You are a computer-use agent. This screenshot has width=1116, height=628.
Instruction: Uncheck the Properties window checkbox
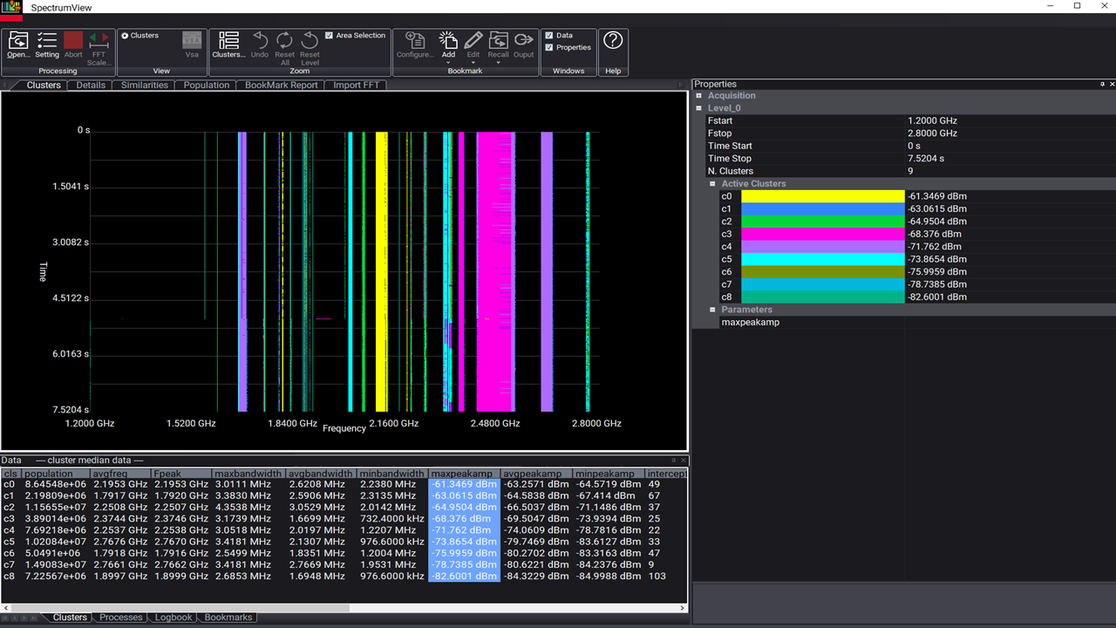[548, 48]
